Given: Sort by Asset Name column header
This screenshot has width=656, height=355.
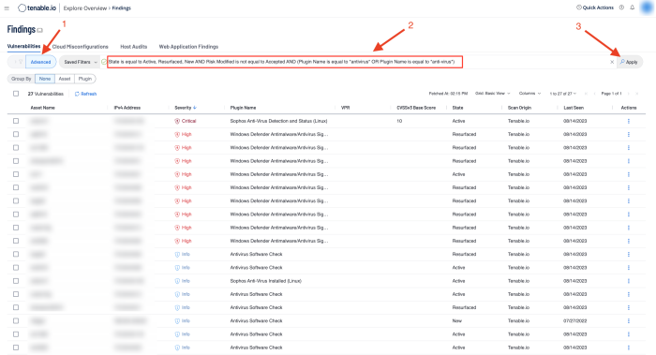Looking at the screenshot, I should pyautogui.click(x=43, y=108).
